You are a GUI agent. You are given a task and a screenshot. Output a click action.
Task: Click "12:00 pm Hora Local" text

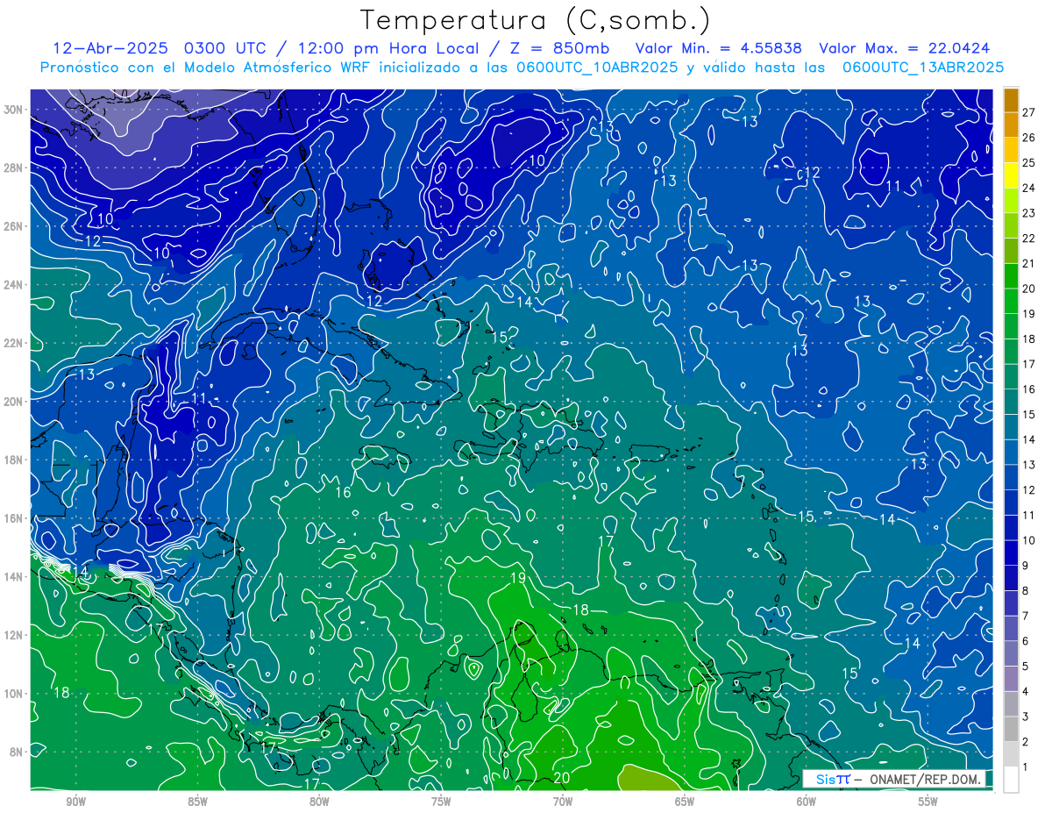tap(382, 48)
